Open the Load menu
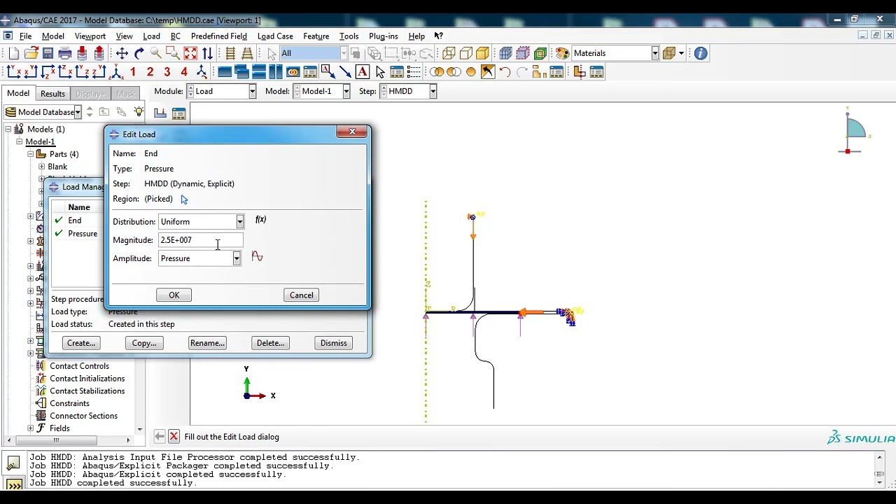This screenshot has height=504, width=896. pos(151,36)
